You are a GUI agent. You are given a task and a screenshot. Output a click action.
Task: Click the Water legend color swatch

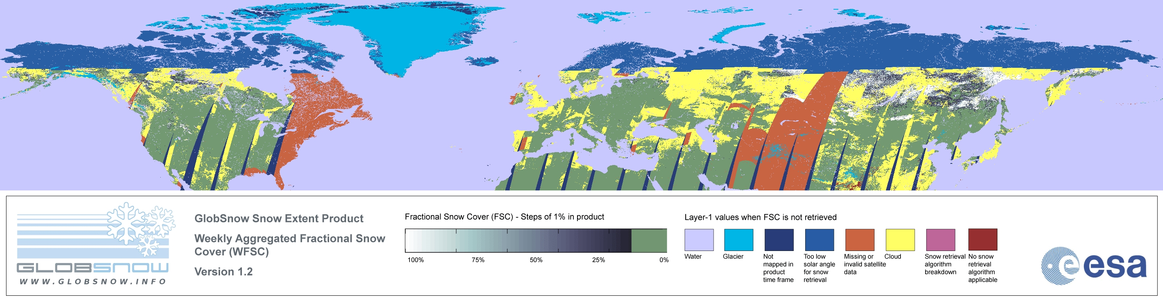point(699,240)
